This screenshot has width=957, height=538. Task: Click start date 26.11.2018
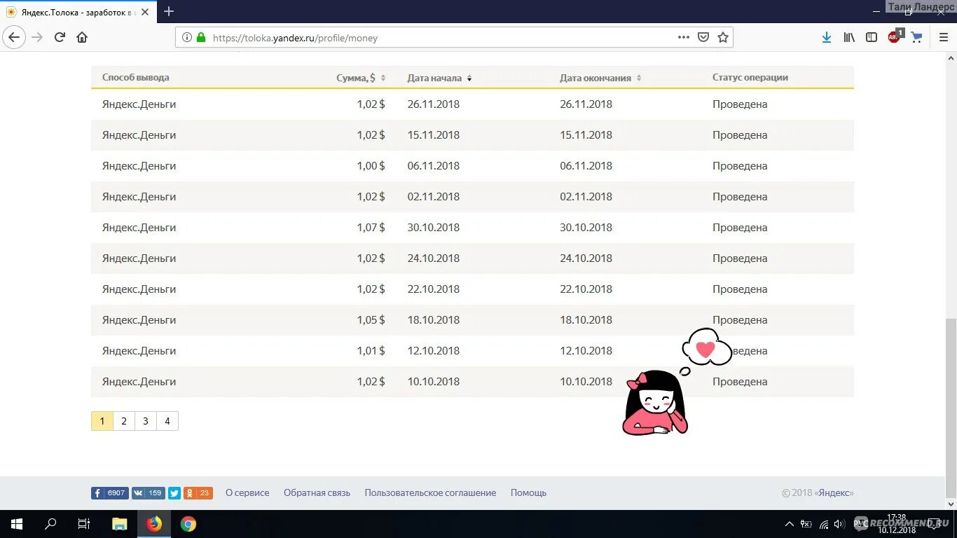(x=434, y=104)
